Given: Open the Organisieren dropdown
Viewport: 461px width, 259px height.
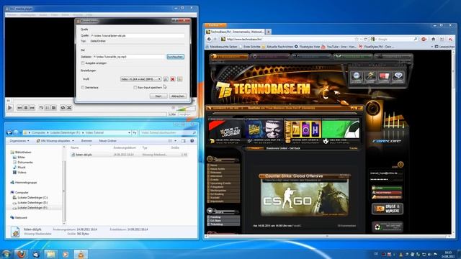Looking at the screenshot, I should pyautogui.click(x=19, y=141).
